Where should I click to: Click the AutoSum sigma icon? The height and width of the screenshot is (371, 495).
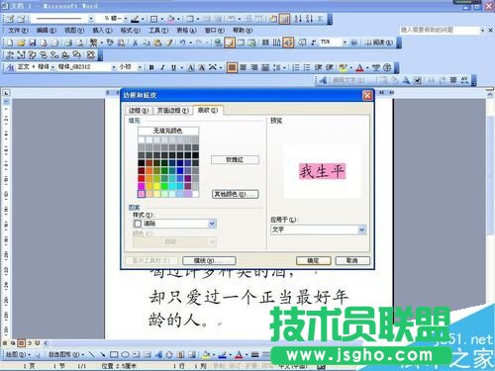point(320,19)
